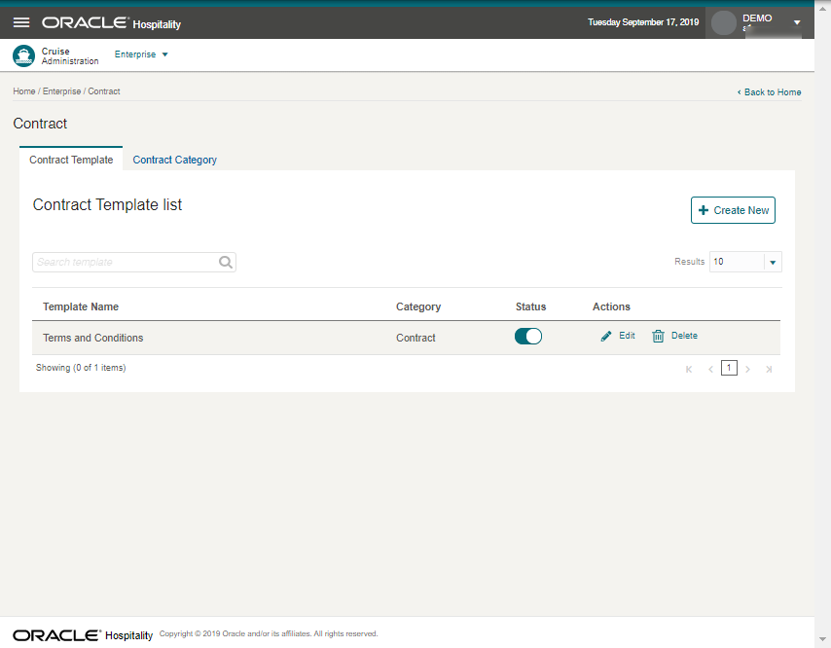831x648 pixels.
Task: Open the DEMO user dropdown arrow
Action: click(x=797, y=22)
